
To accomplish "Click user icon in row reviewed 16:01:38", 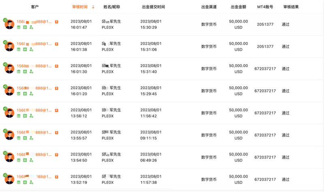I will tap(31, 49).
